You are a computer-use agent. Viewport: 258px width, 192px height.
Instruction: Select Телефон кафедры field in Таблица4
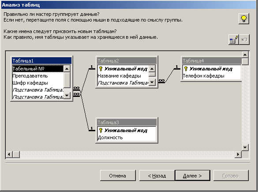212,76
